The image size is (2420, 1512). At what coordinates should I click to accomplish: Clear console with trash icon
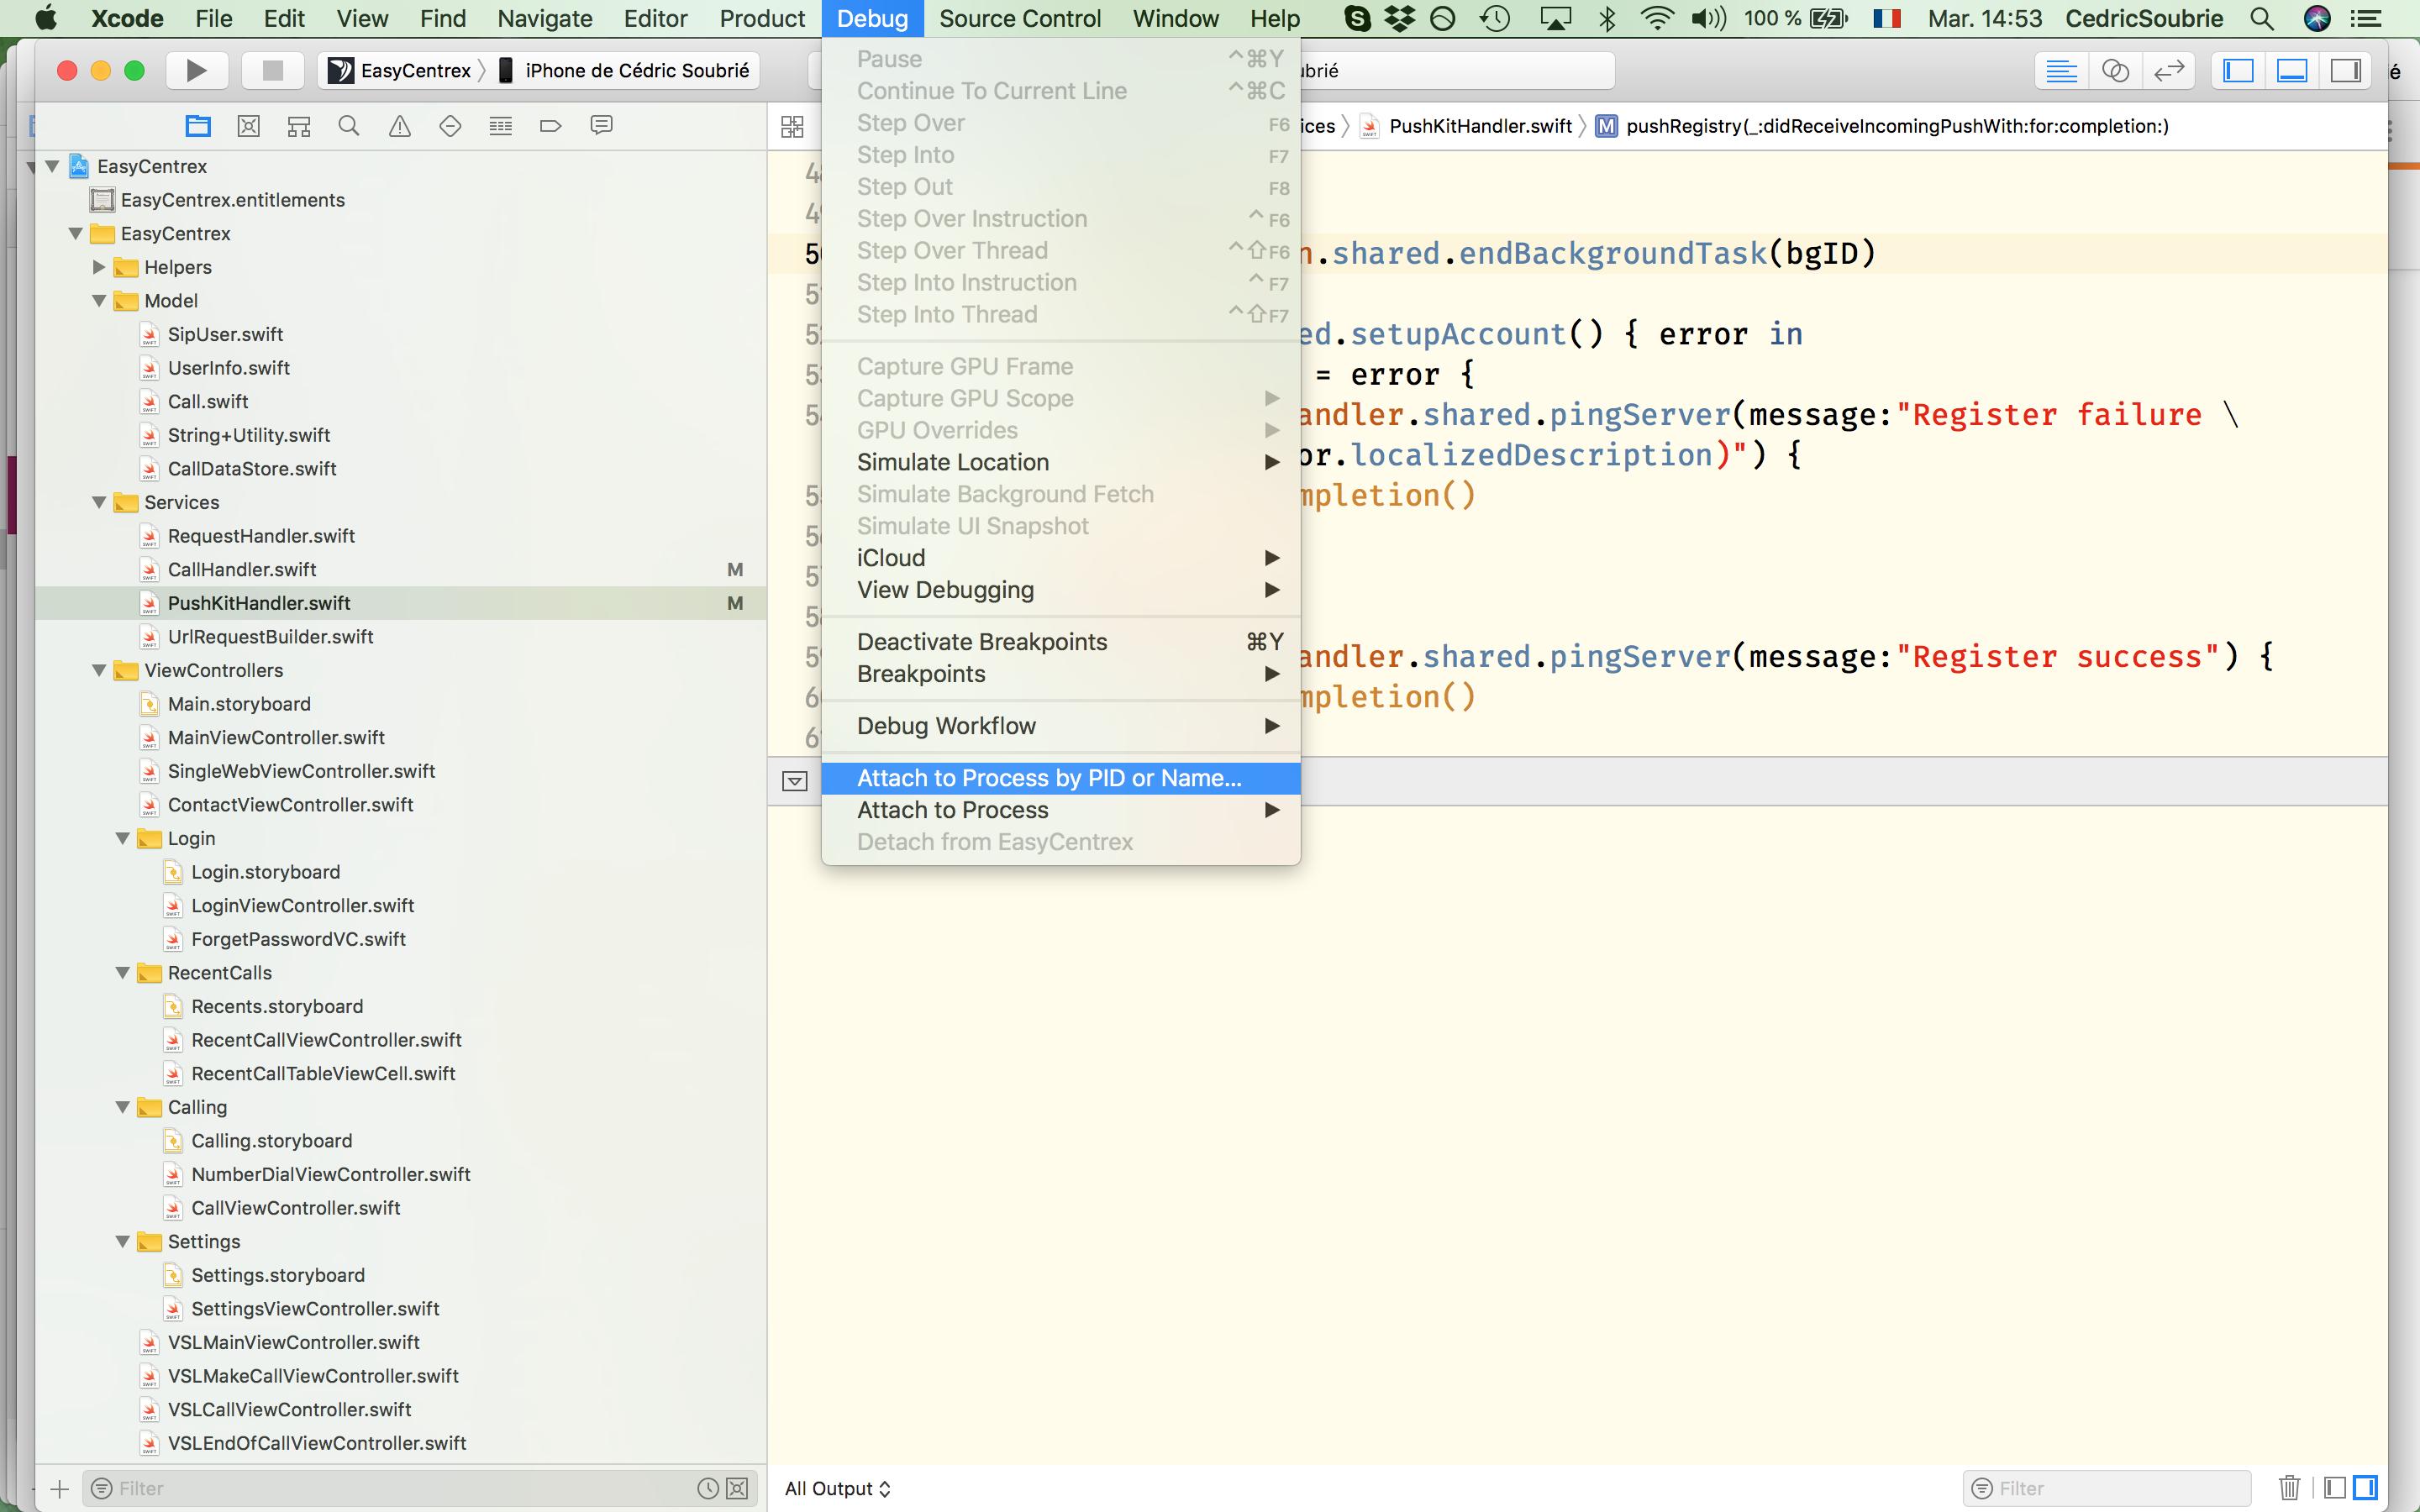pos(2288,1487)
